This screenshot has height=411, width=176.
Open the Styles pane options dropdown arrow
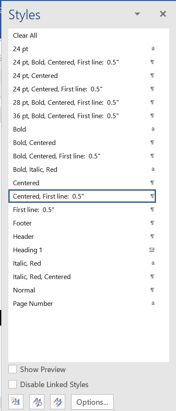point(137,14)
